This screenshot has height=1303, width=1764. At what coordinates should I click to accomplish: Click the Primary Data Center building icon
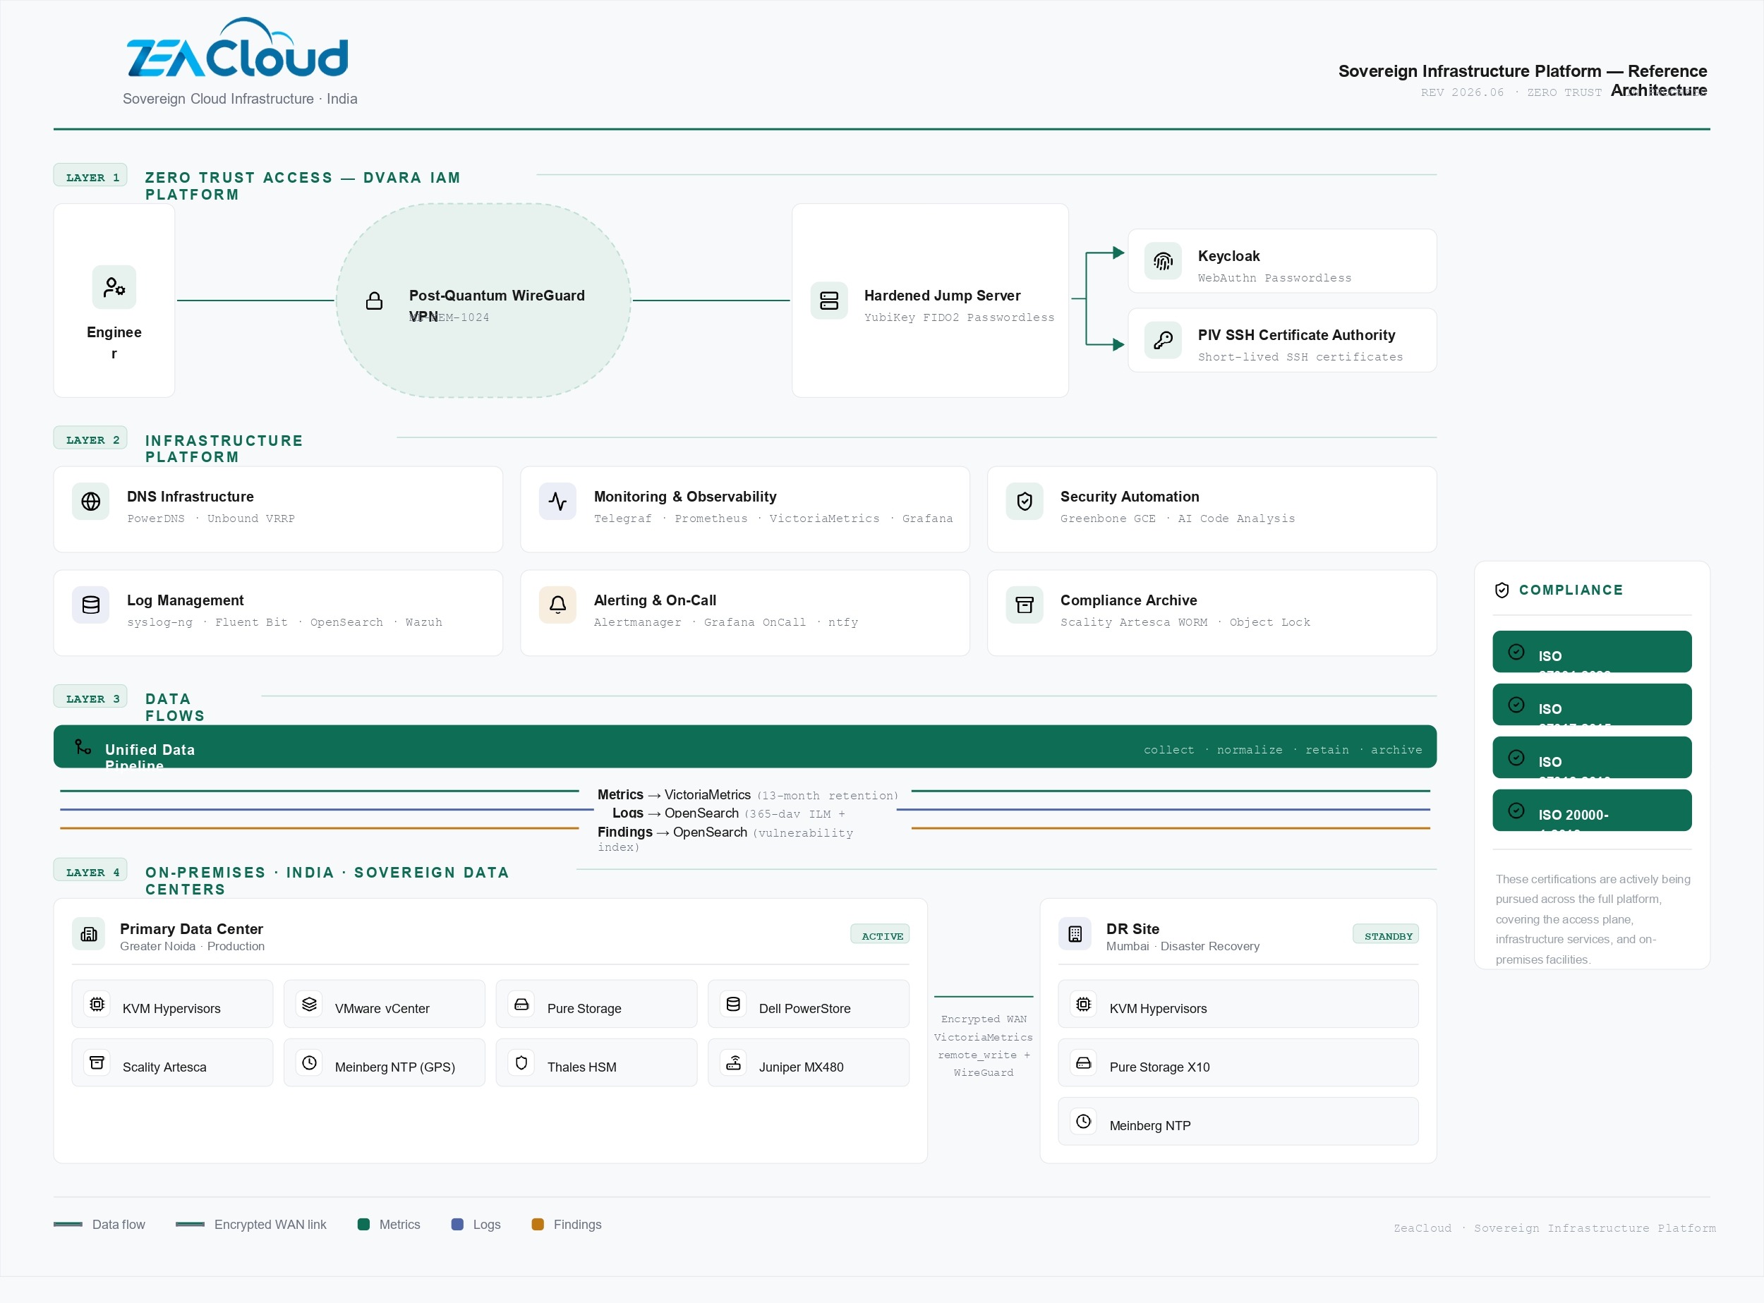click(89, 934)
